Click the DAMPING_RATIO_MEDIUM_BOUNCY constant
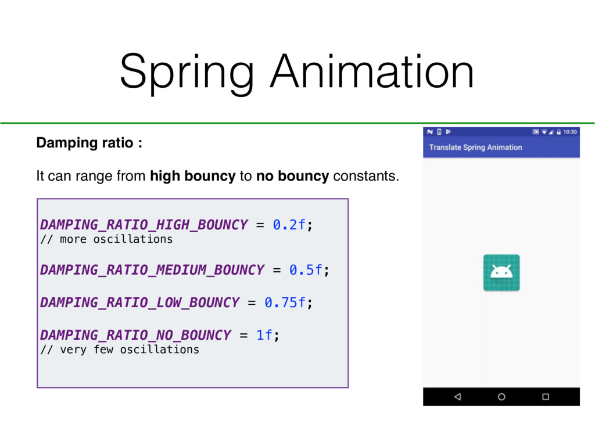 tap(152, 269)
